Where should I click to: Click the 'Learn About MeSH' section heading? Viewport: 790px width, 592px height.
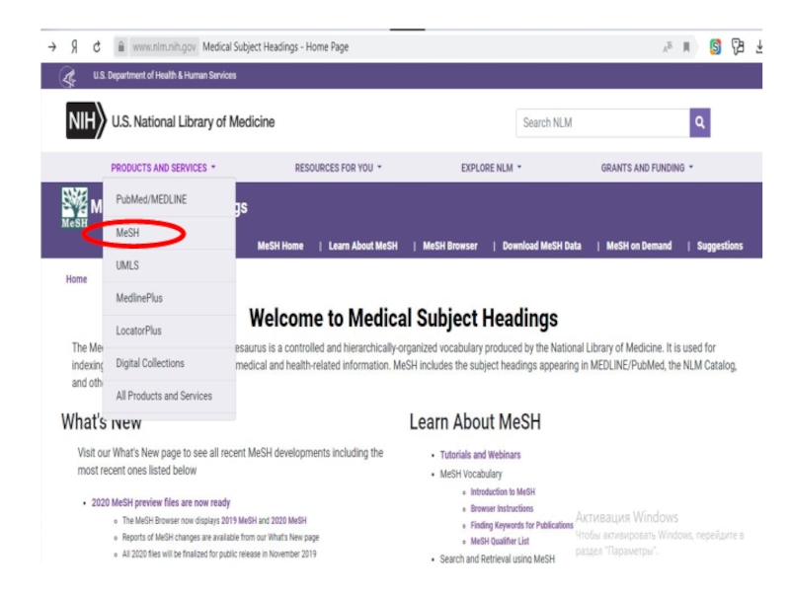click(475, 422)
